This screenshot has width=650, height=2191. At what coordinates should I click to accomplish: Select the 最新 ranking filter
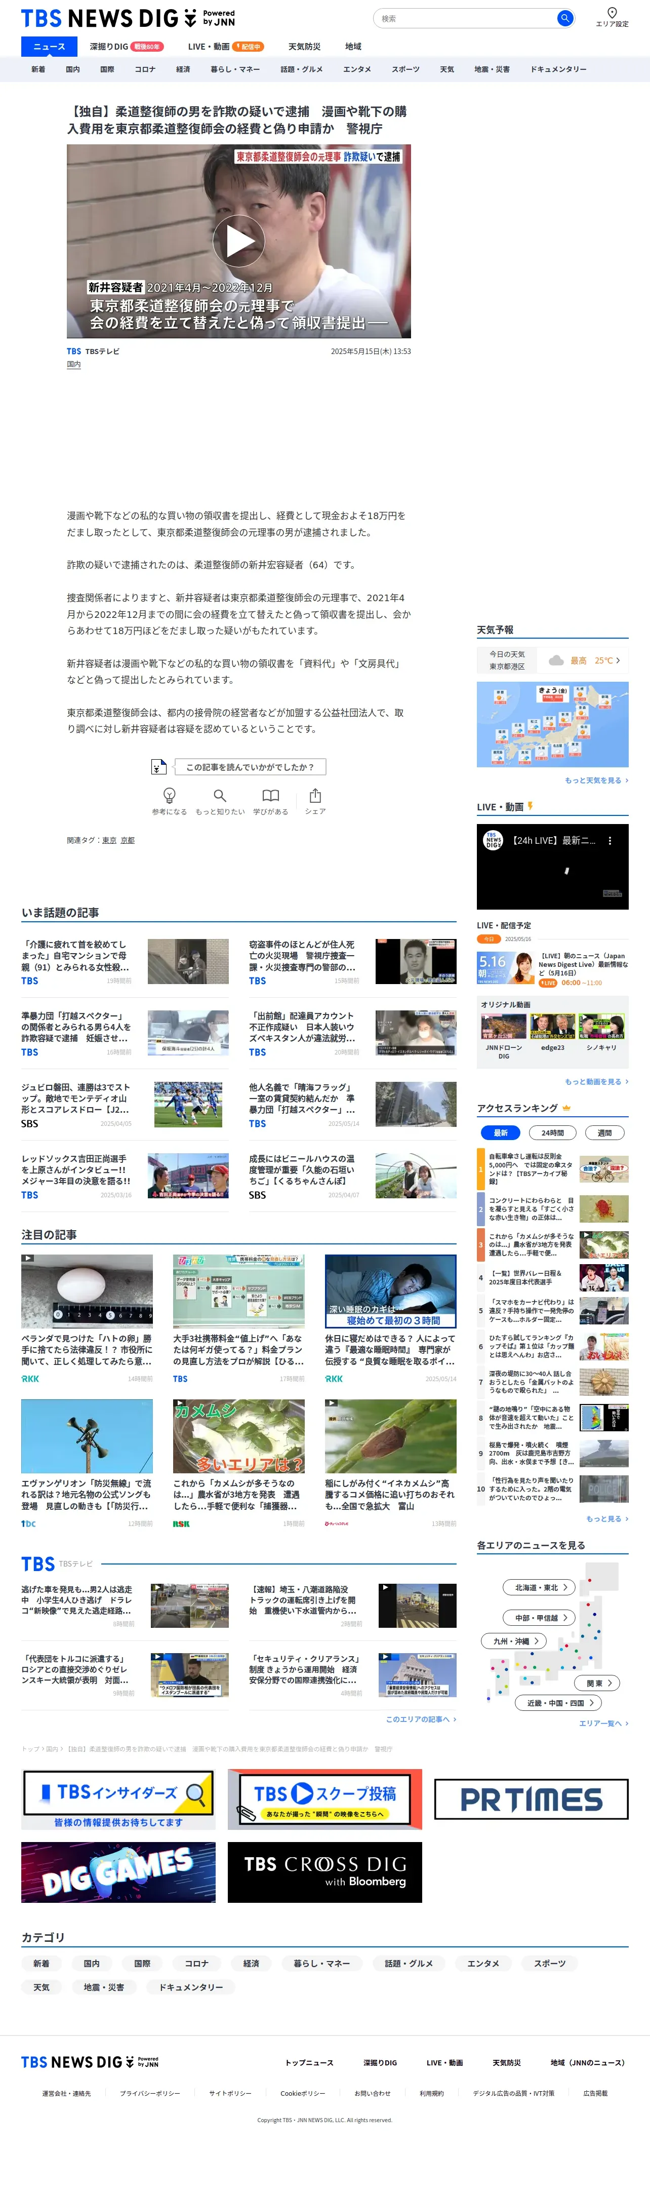click(x=501, y=1132)
